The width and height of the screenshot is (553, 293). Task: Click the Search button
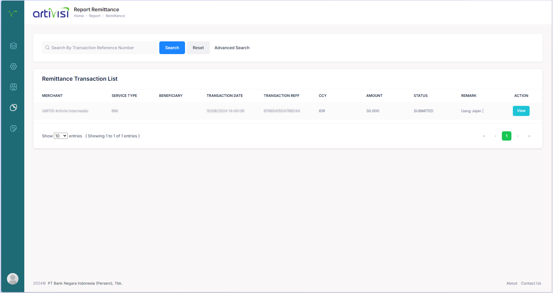tap(172, 48)
